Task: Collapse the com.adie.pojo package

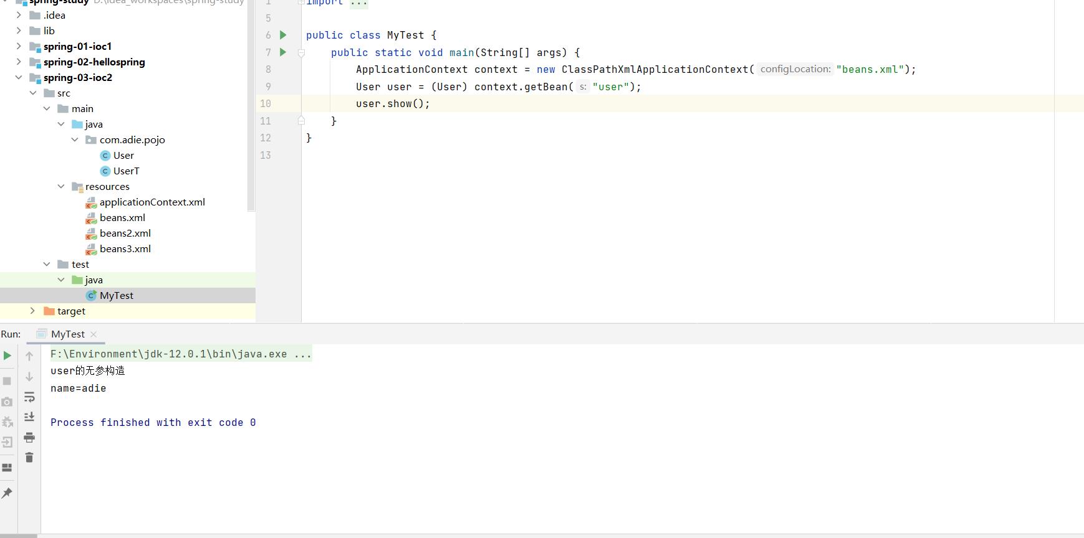Action: [x=75, y=139]
